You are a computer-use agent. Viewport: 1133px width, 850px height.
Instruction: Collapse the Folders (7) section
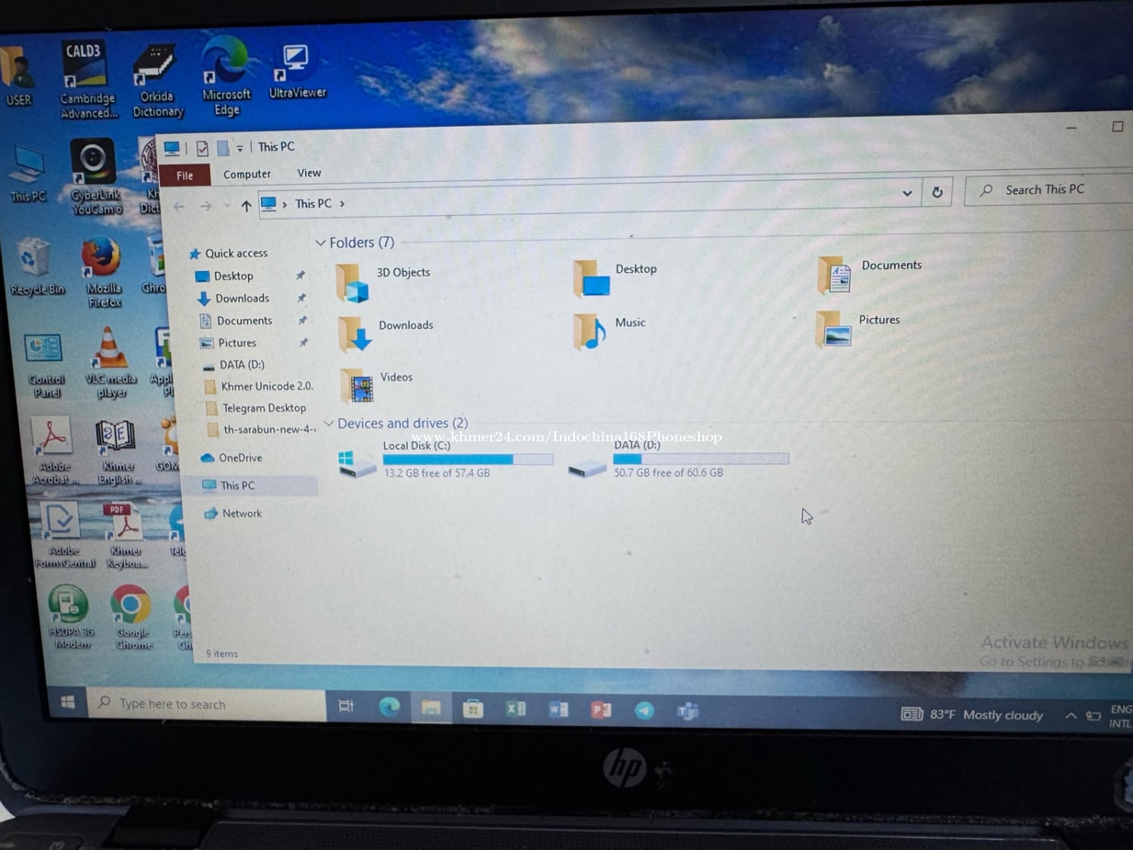click(x=320, y=243)
